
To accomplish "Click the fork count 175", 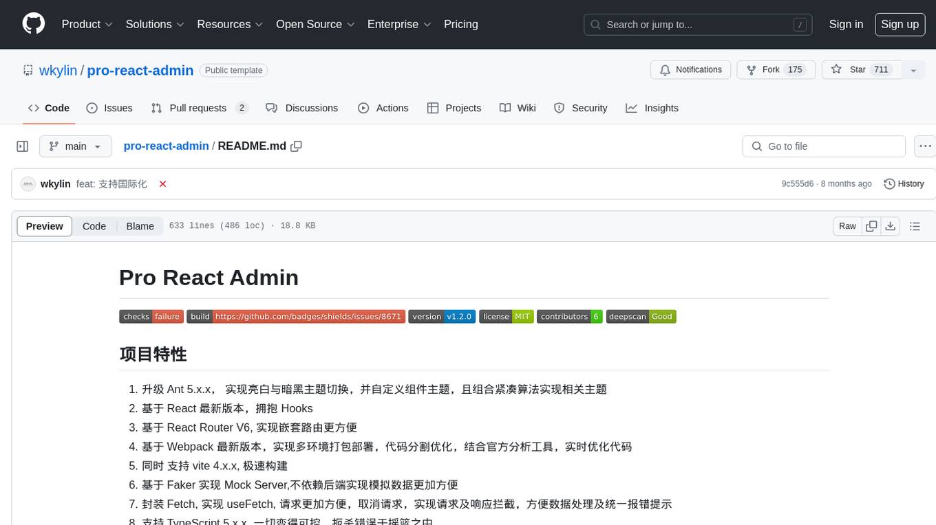I will [x=795, y=70].
